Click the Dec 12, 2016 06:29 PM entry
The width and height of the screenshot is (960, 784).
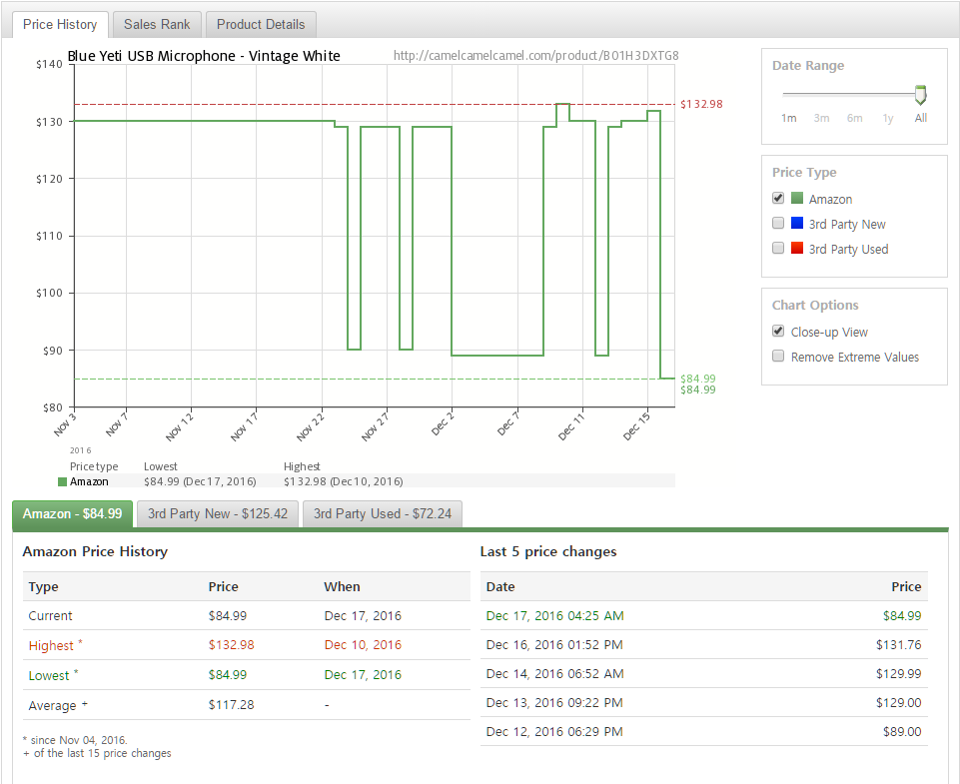[x=554, y=731]
